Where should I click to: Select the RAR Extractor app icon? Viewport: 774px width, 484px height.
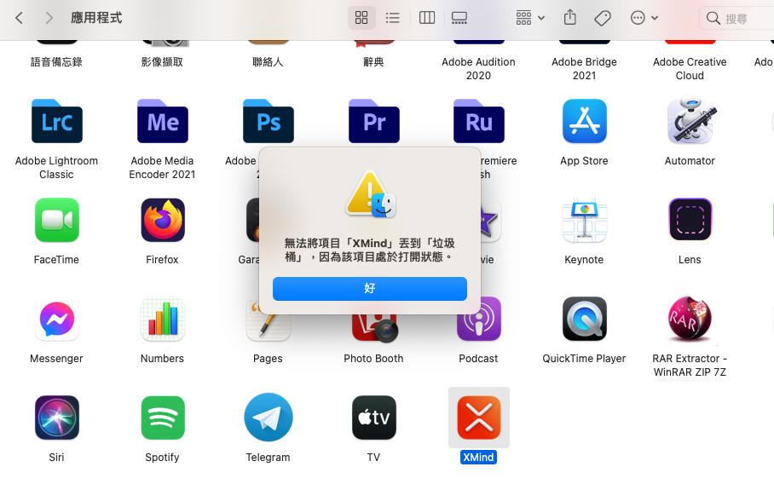click(x=690, y=320)
